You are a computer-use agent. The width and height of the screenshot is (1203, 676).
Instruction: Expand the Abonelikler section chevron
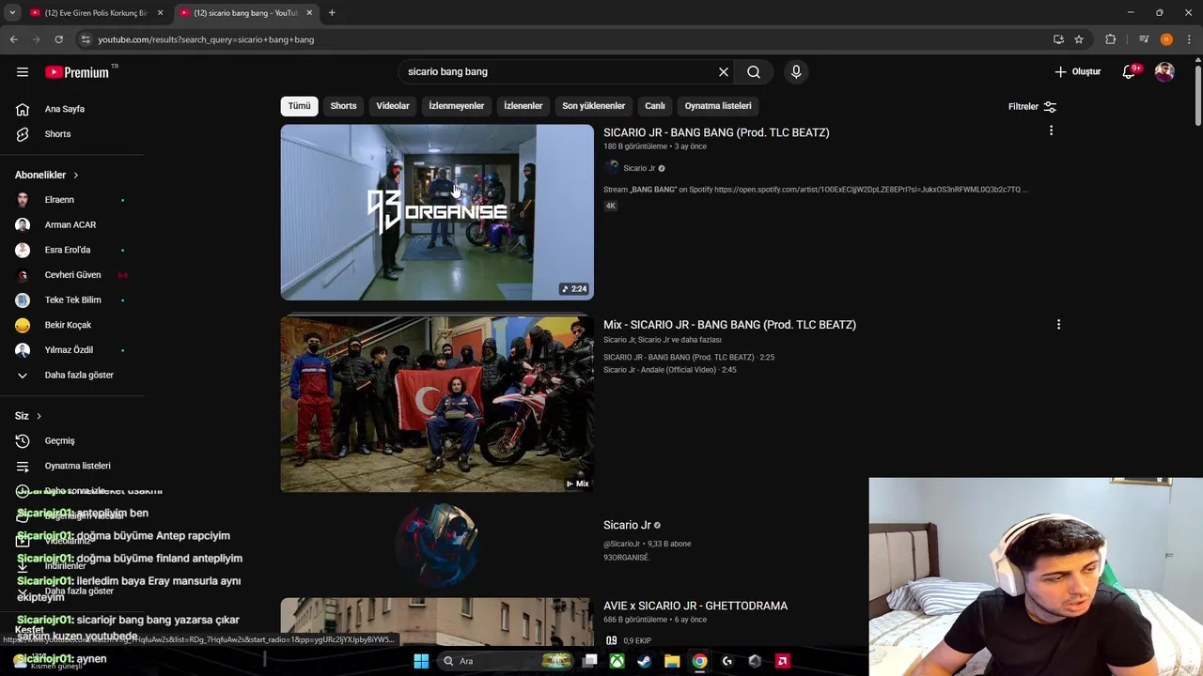click(76, 175)
